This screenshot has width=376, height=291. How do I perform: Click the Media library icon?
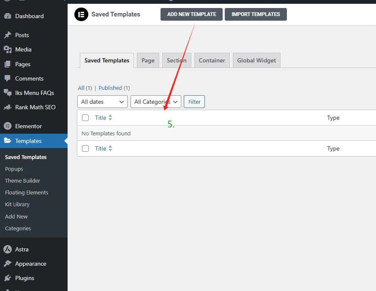(8, 49)
